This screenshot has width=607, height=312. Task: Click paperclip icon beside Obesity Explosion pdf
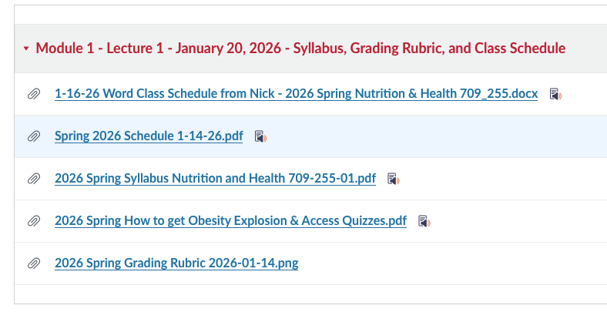(34, 221)
